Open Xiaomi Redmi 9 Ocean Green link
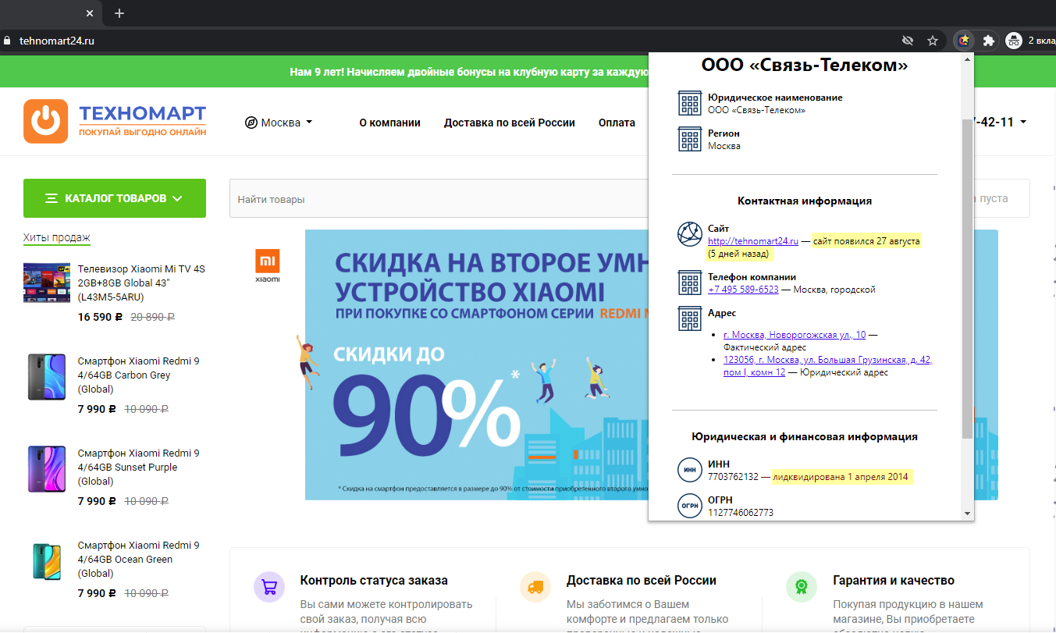This screenshot has width=1056, height=633. coord(139,559)
